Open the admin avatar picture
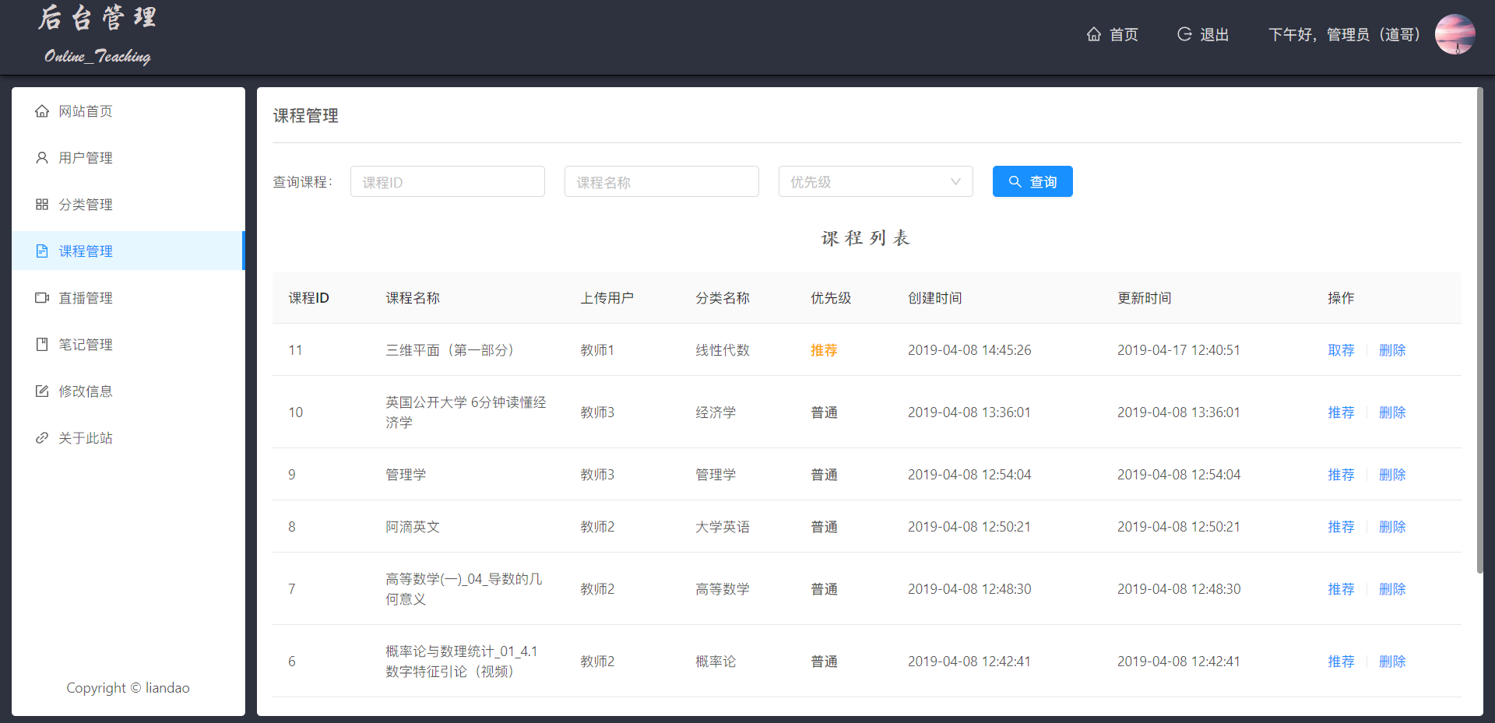This screenshot has width=1495, height=723. [x=1455, y=34]
